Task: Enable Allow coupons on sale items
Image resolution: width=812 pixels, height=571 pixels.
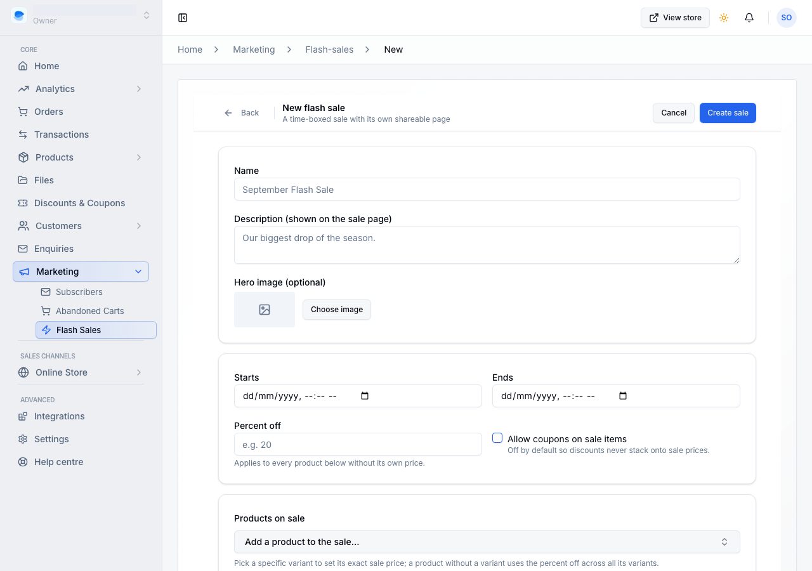Action: [x=497, y=438]
